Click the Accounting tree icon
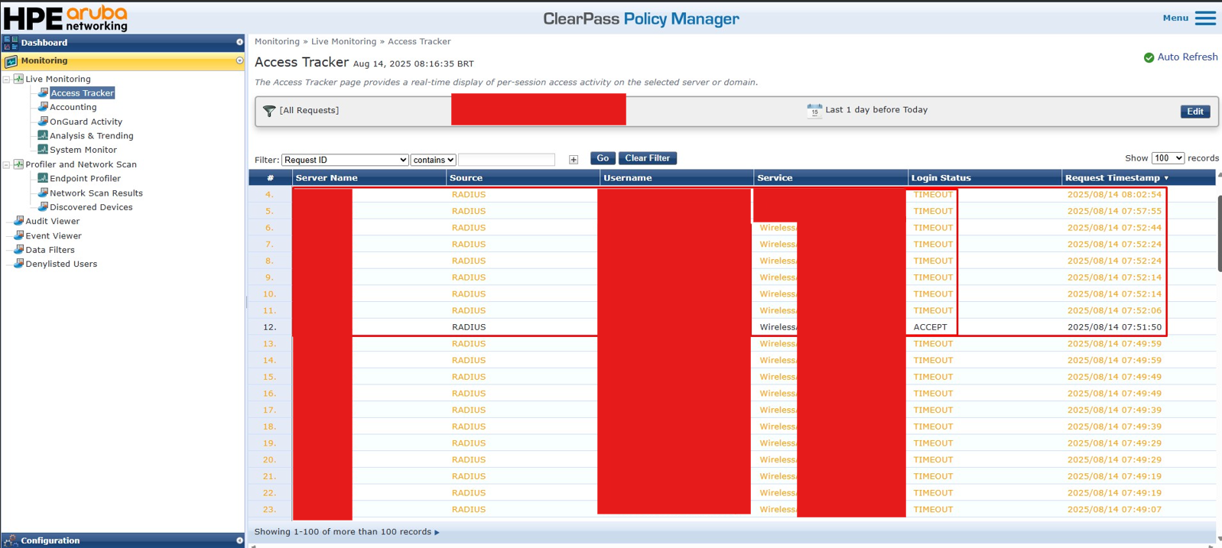The height and width of the screenshot is (548, 1222). (x=43, y=107)
